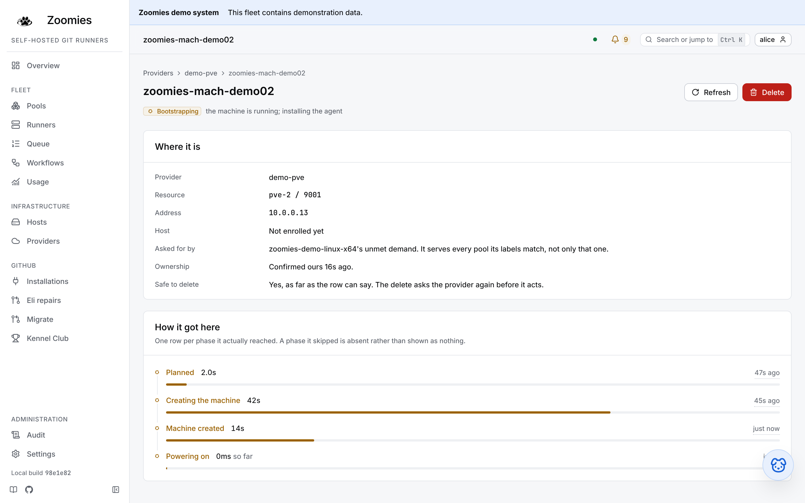This screenshot has width=805, height=503.
Task: Click the "45s ago" timestamp
Action: (767, 400)
